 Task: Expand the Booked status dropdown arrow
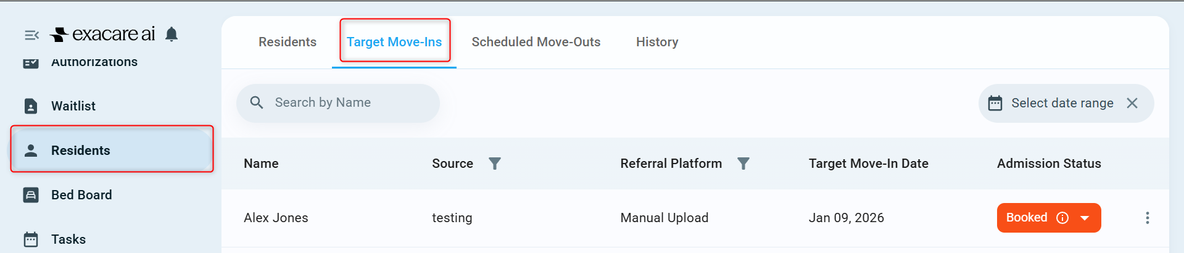[x=1085, y=218]
